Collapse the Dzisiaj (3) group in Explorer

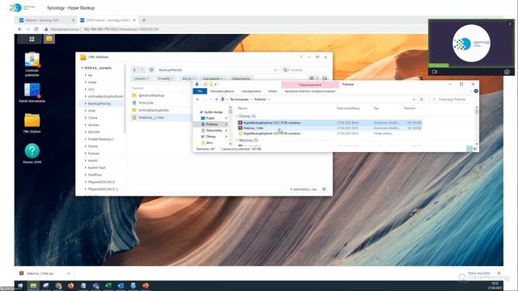coord(236,116)
